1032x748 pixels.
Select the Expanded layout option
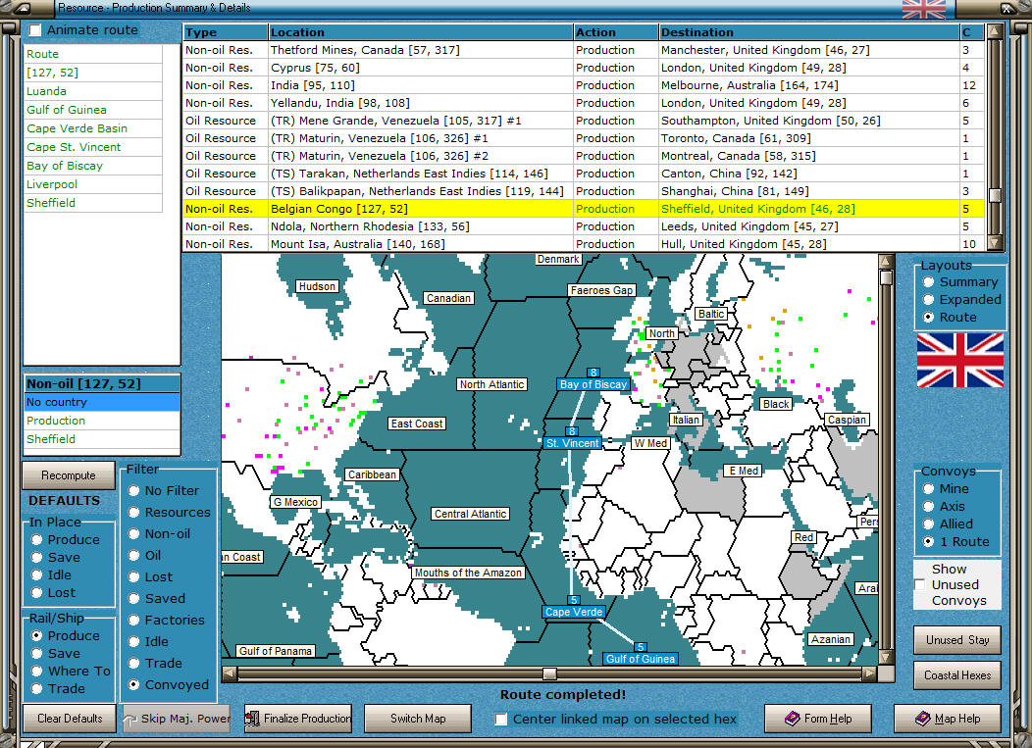click(928, 300)
